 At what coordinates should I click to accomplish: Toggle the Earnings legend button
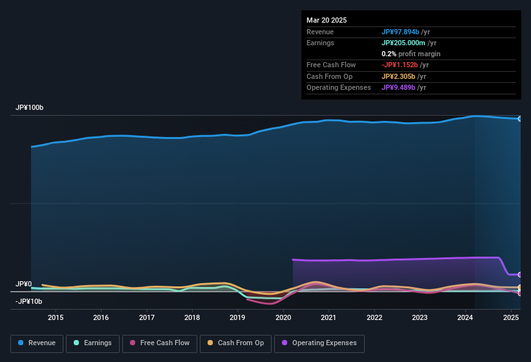(x=92, y=343)
